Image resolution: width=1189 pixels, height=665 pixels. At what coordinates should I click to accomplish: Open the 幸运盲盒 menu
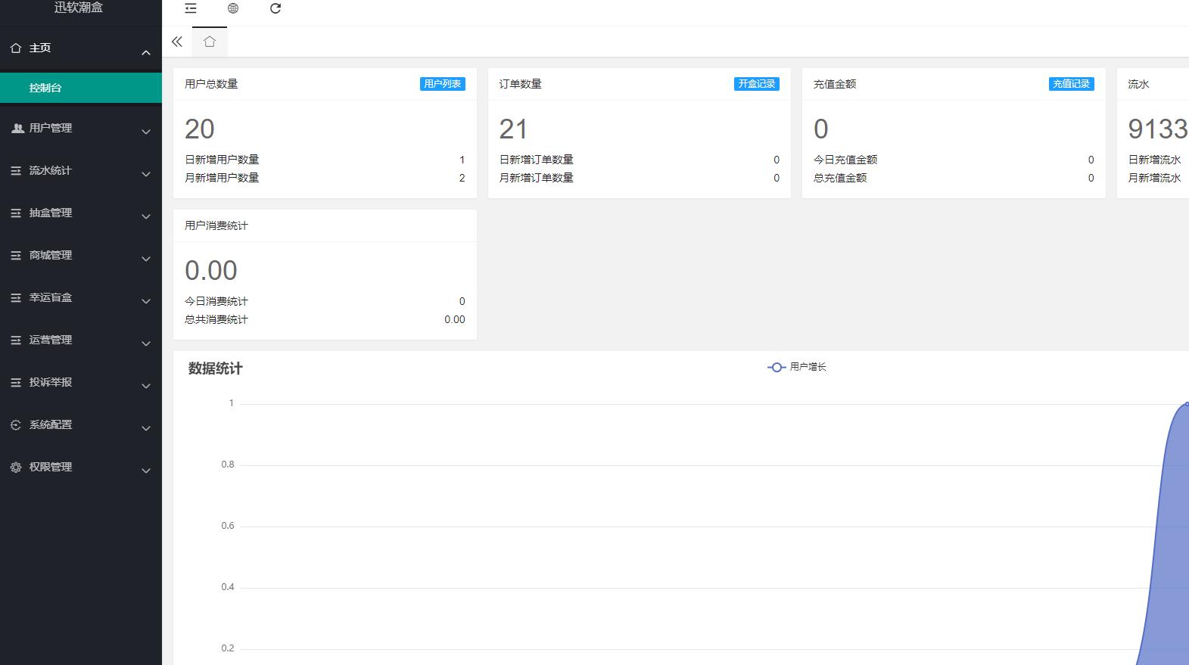coord(51,298)
